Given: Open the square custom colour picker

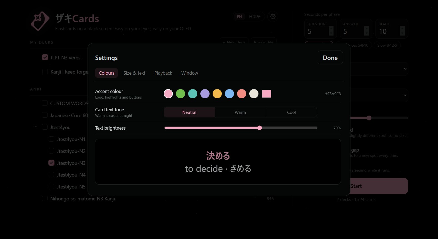Looking at the screenshot, I should (x=267, y=94).
